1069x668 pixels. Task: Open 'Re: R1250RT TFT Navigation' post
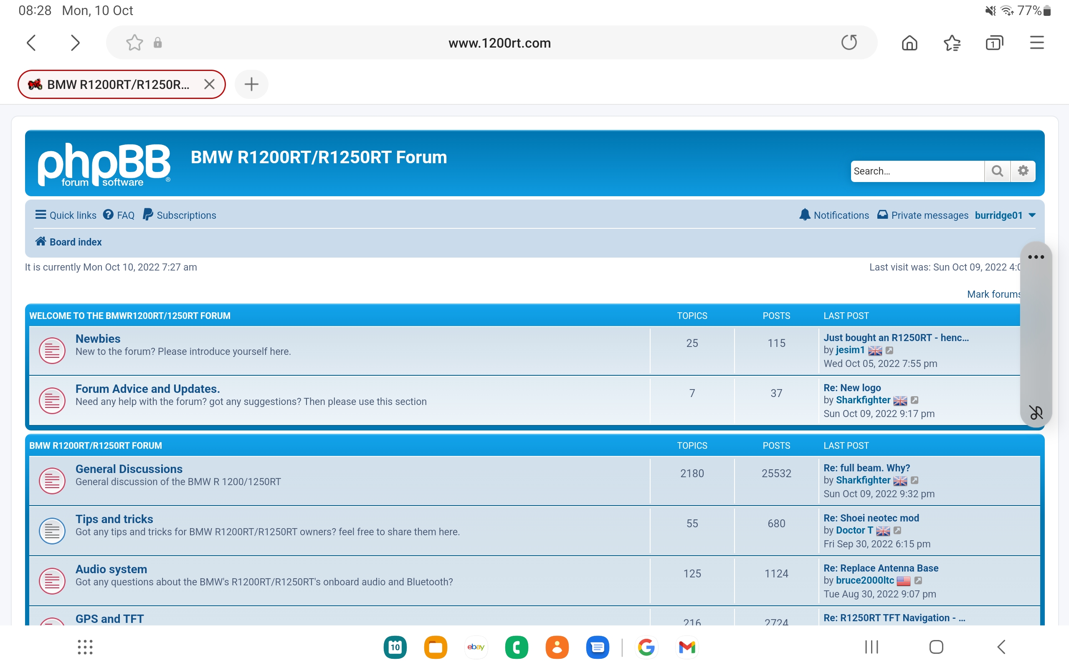pos(894,618)
